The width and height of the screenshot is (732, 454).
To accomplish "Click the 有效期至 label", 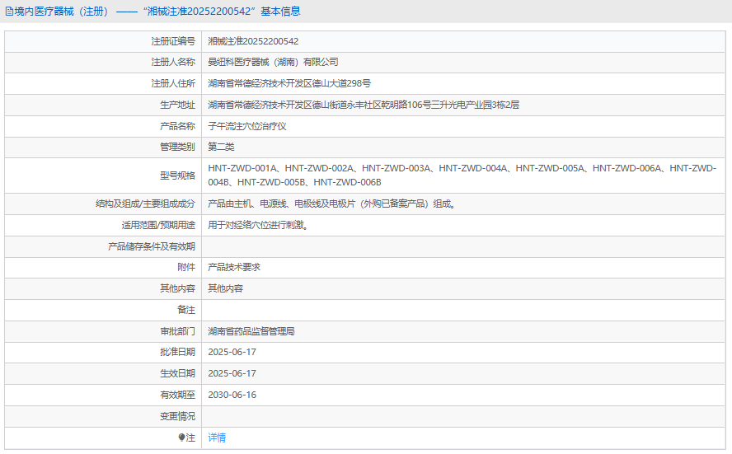I will pos(177,395).
